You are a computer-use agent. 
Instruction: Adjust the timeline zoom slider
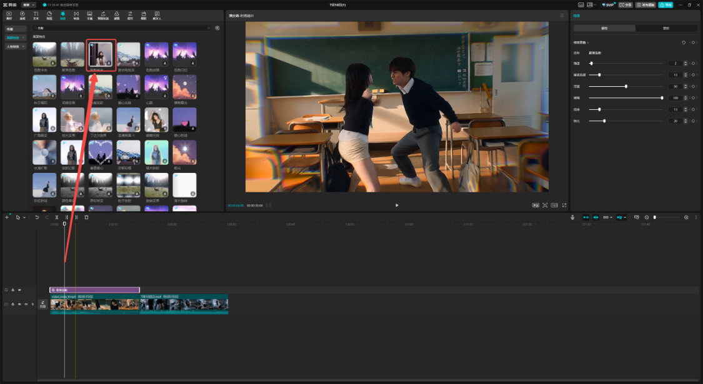[x=667, y=217]
